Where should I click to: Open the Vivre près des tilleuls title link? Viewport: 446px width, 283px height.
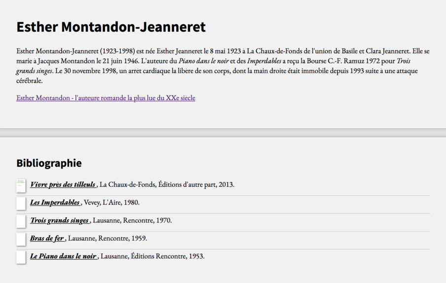(x=63, y=184)
